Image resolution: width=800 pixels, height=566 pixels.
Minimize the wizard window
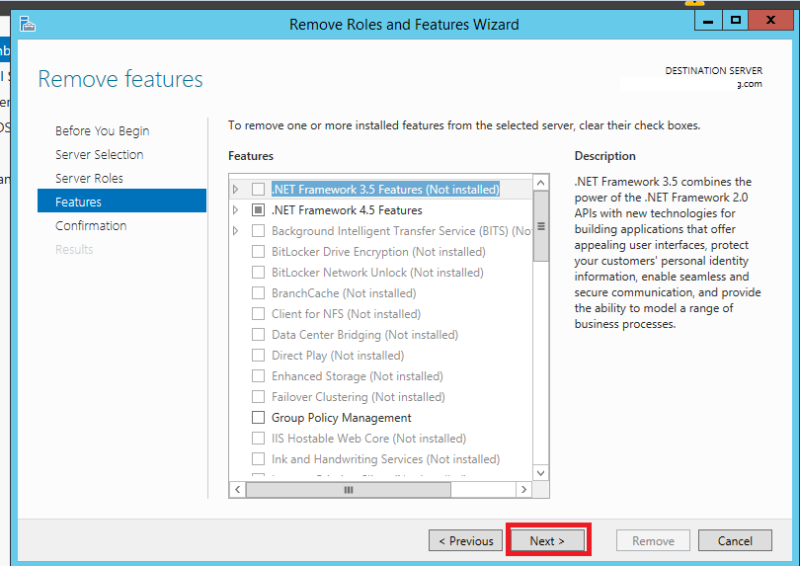point(708,21)
